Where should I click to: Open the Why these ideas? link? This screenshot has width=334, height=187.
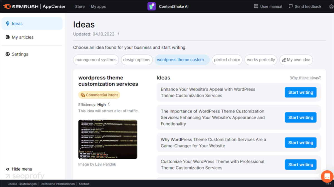click(x=305, y=78)
